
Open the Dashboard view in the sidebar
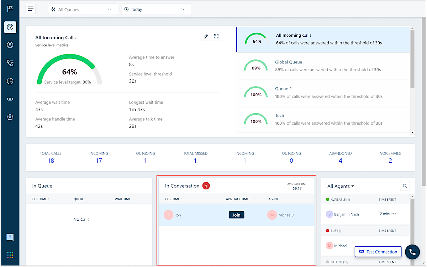10,27
